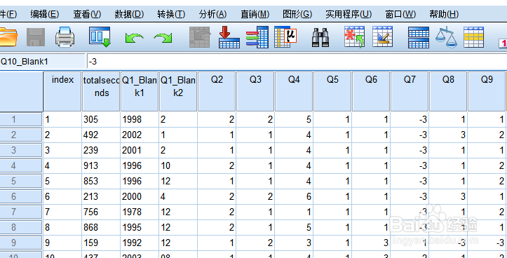Screen dimensions: 507x258
Task: Click the Q10_Blank1 cell name box
Action: pos(42,62)
